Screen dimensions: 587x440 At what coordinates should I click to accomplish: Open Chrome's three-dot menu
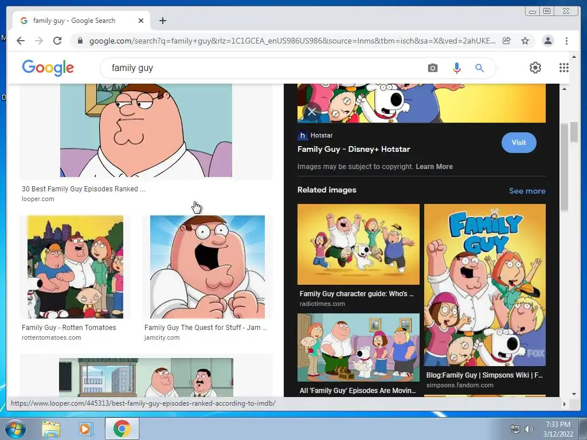566,41
